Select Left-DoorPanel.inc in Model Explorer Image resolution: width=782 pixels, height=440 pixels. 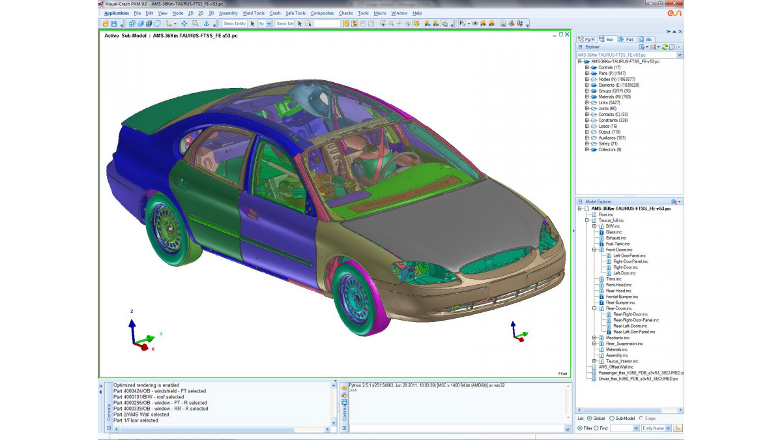point(630,256)
